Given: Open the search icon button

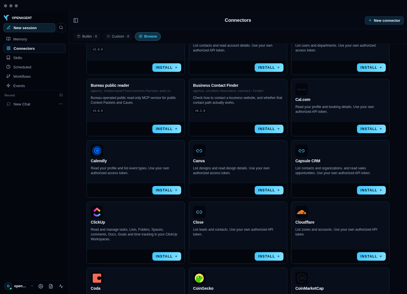Looking at the screenshot, I should click(61, 28).
